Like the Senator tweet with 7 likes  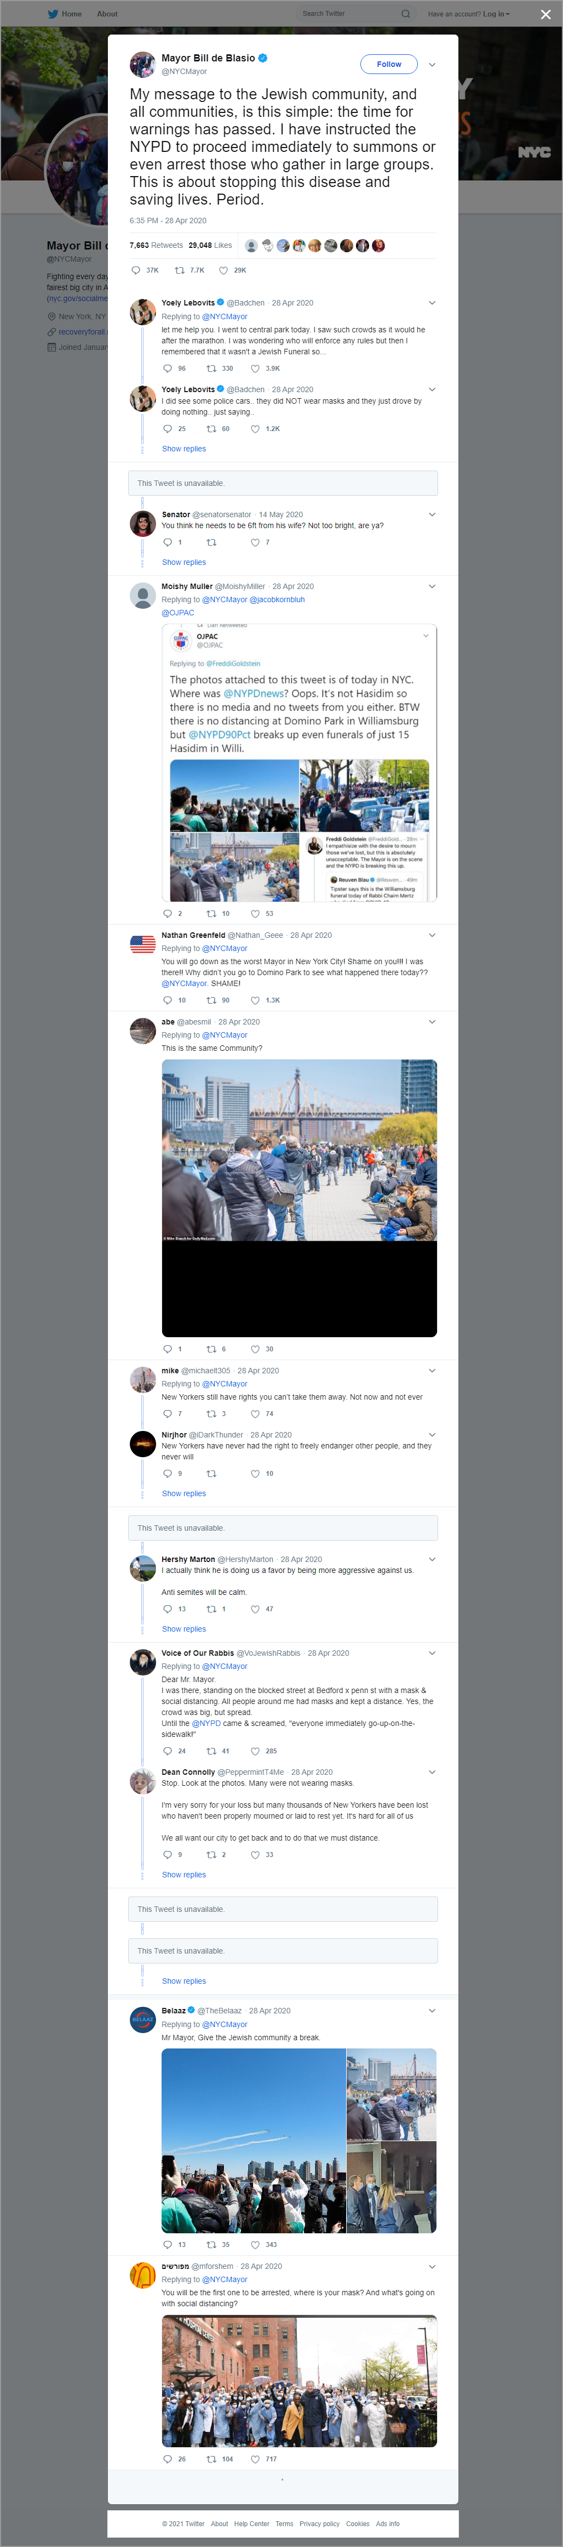[256, 543]
